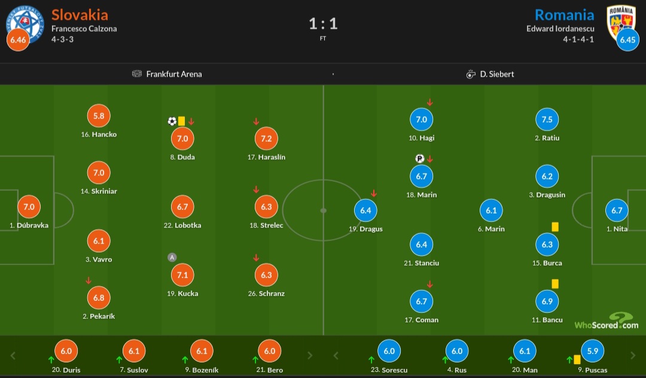This screenshot has width=646, height=378.
Task: Open the Romania team name link
Action: (564, 15)
